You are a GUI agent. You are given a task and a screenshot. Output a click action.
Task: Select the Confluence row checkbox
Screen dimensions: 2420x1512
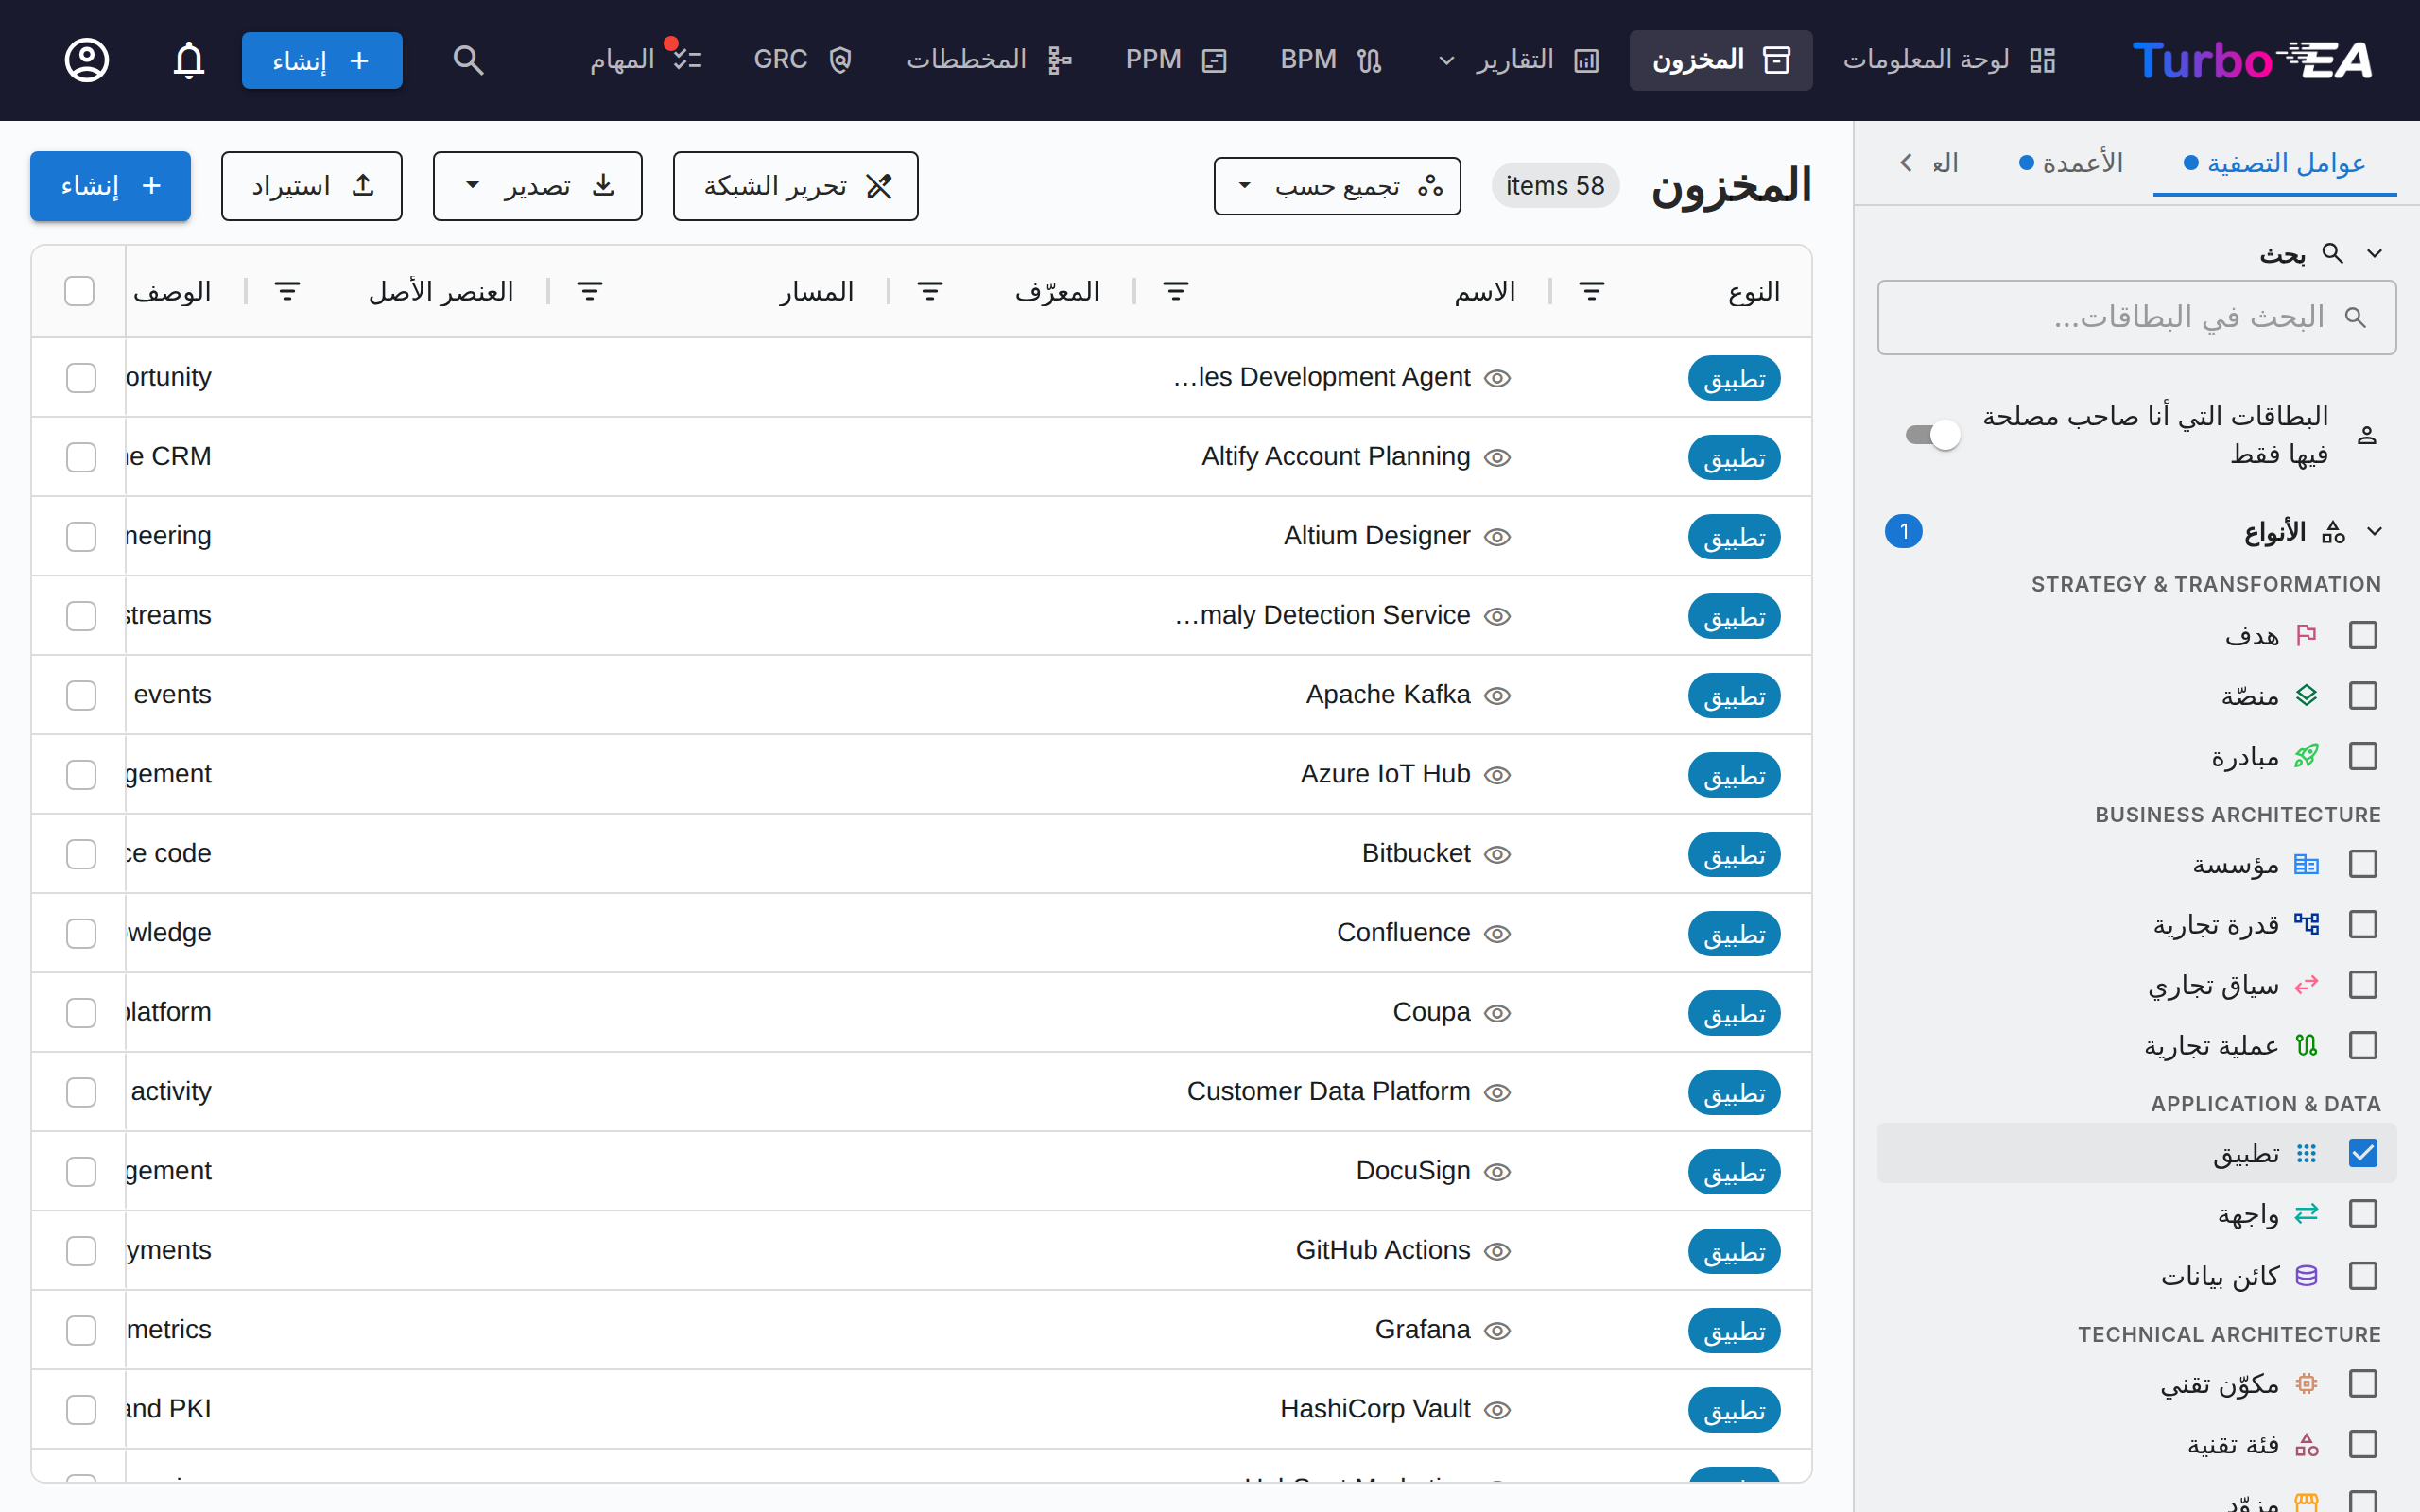81,933
